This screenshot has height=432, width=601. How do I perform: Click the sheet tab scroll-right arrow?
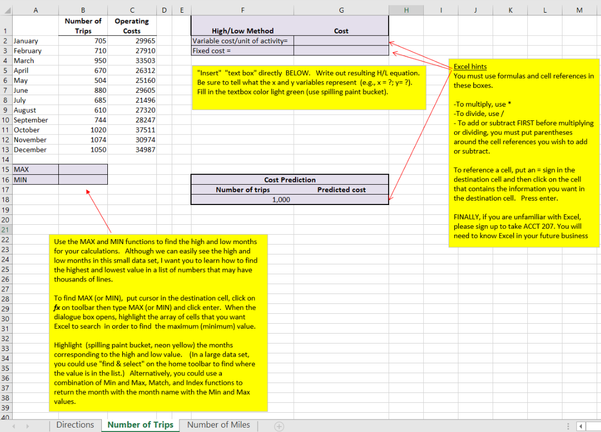(28, 426)
